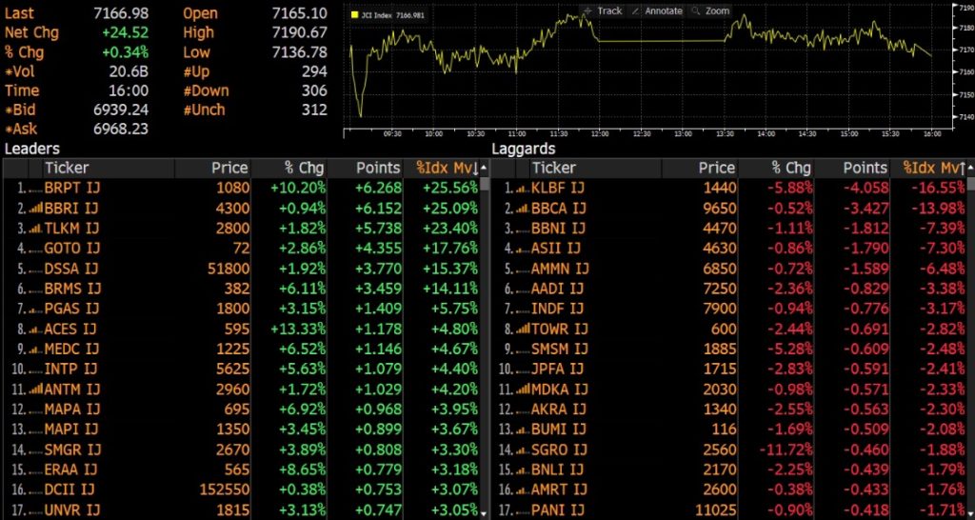Screen dimensions: 975x520
Task: Select KLBF IJ ticker in Laggards
Action: pyautogui.click(x=558, y=188)
